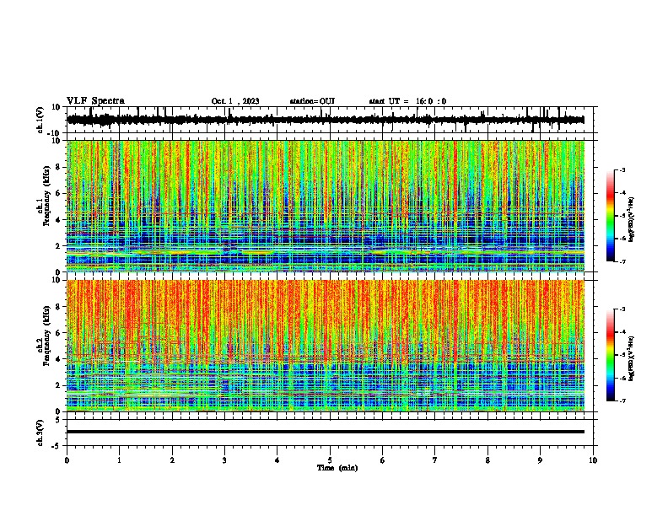
Task: Click the "ch.3(V)" axis label
Action: (x=40, y=433)
